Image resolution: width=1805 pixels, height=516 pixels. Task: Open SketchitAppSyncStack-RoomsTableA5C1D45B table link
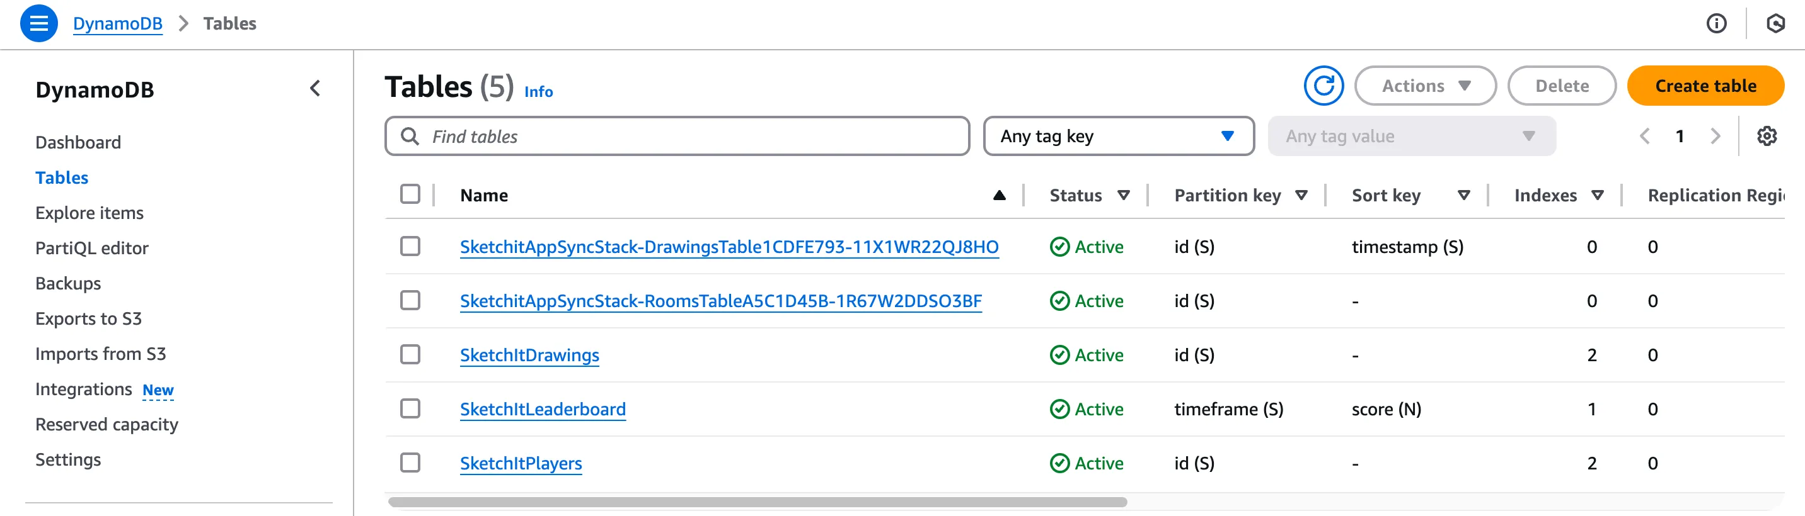click(x=720, y=301)
